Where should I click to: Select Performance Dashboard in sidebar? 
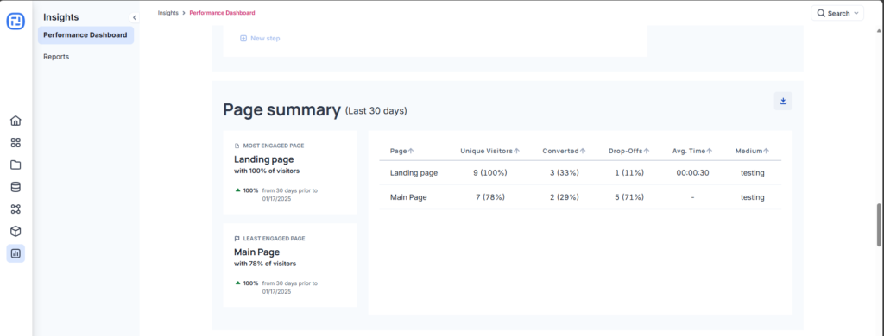point(85,35)
